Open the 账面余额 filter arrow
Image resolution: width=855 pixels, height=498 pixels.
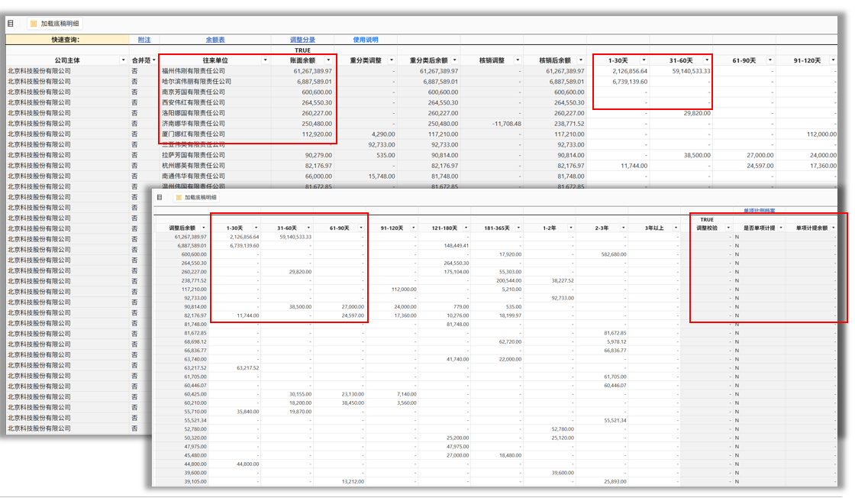[329, 60]
